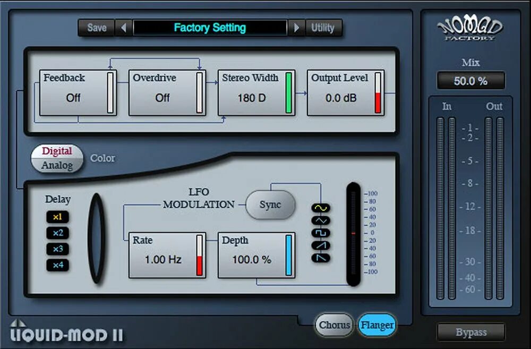Click the Rate 1.00 Hz value
Image resolution: width=531 pixels, height=349 pixels.
coord(163,260)
